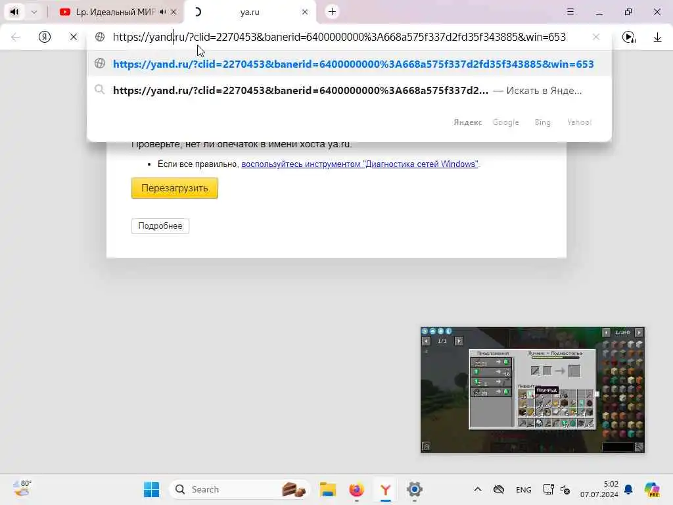The height and width of the screenshot is (505, 673).
Task: Open the network status tray icon
Action: 548,489
